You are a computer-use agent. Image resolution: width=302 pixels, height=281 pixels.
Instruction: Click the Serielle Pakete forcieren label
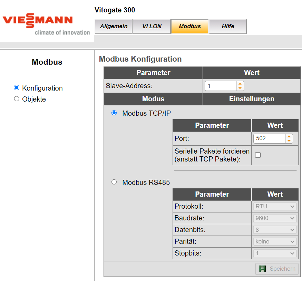212,155
